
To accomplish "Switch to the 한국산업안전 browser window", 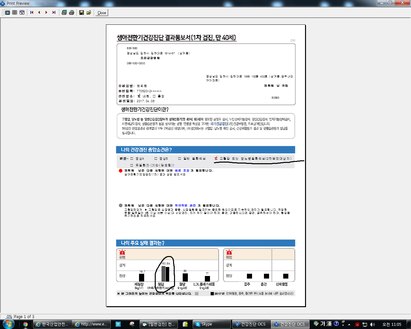I will click(x=52, y=324).
